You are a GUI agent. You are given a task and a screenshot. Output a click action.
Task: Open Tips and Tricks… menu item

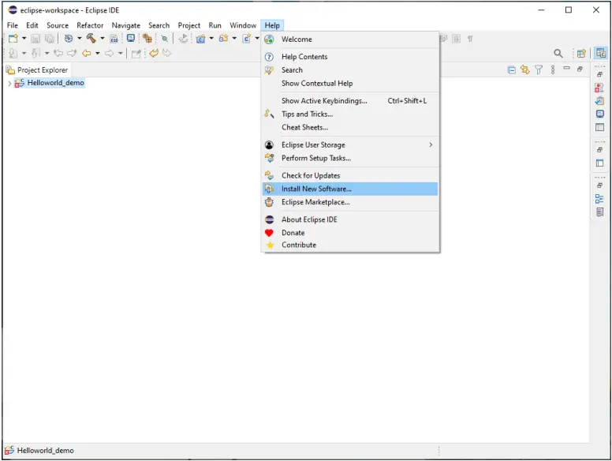click(x=350, y=114)
